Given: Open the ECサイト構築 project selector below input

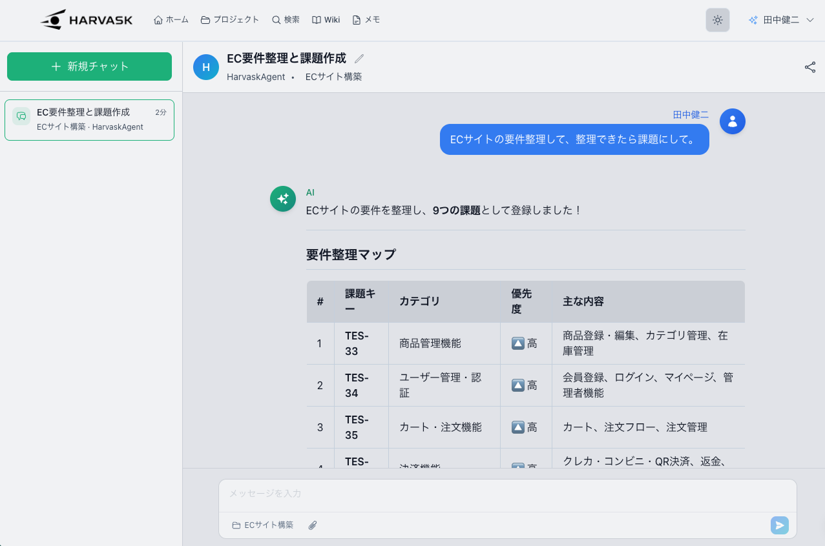Looking at the screenshot, I should 263,525.
